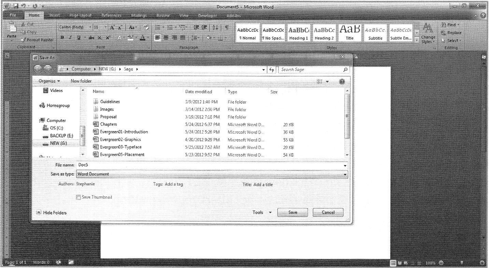The image size is (489, 268).
Task: Click Add a tag field
Action: (x=174, y=184)
